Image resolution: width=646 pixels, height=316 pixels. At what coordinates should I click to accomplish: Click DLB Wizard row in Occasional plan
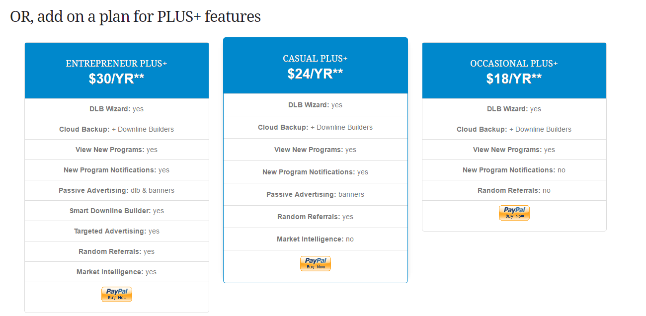pyautogui.click(x=514, y=109)
